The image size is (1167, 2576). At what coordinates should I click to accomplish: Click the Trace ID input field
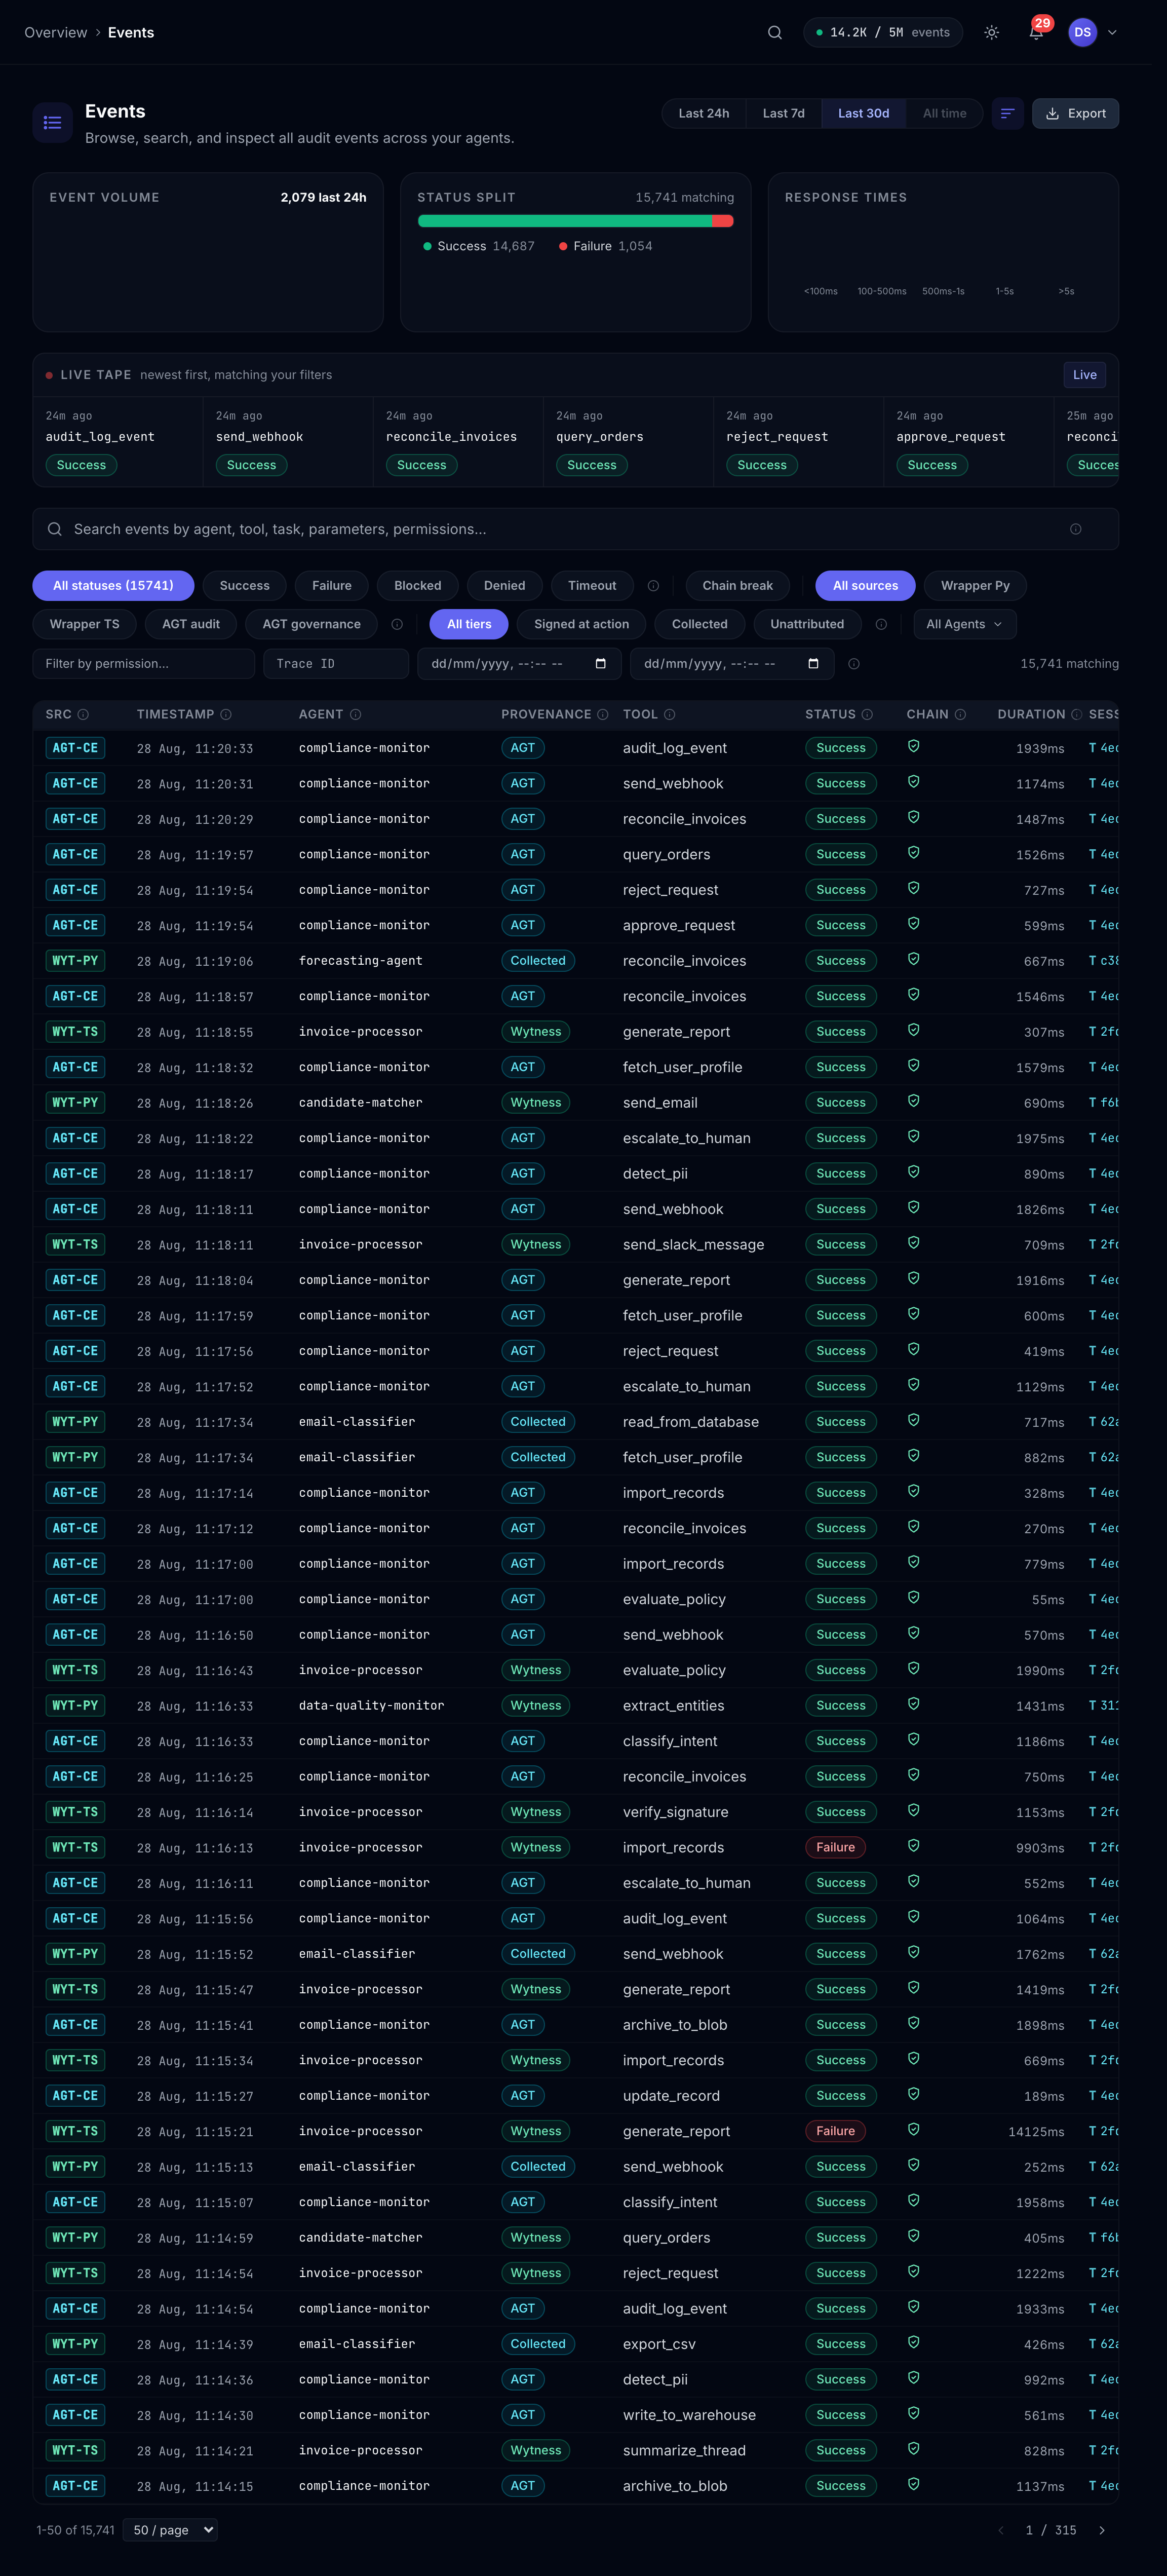(x=336, y=664)
